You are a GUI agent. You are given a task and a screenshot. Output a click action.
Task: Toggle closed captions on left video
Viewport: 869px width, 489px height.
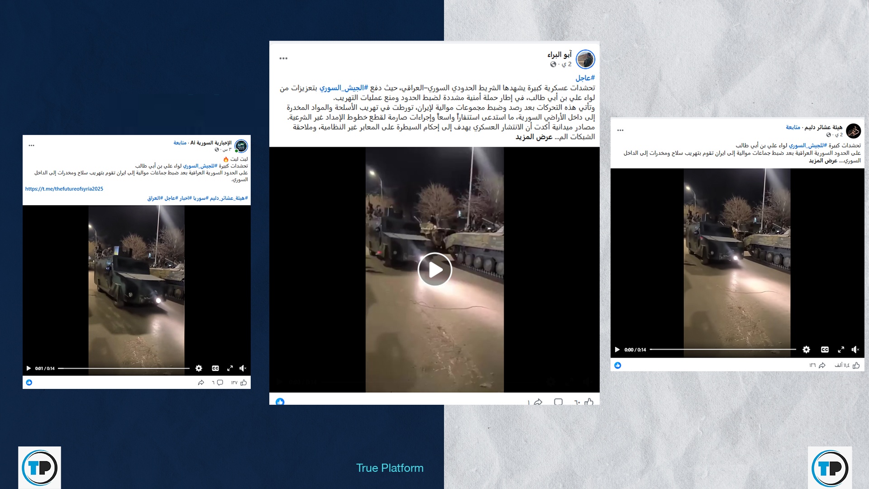pyautogui.click(x=215, y=368)
